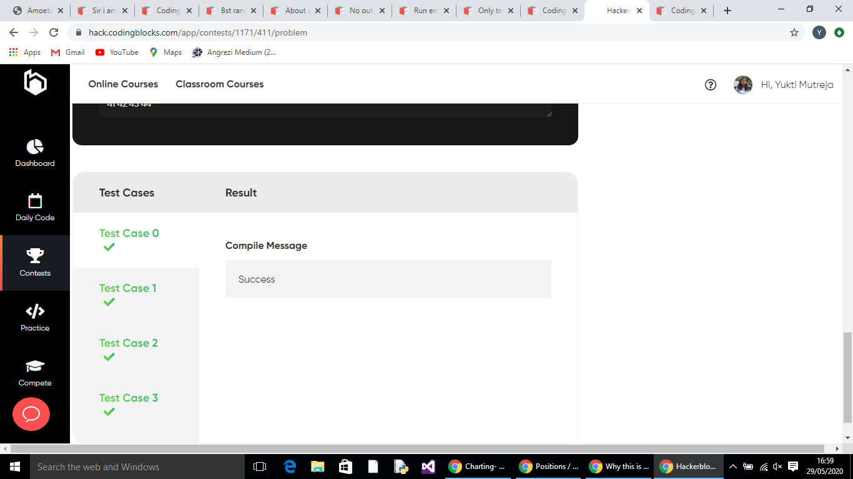Switch to the 'Charting-' Chrome window

(477, 467)
